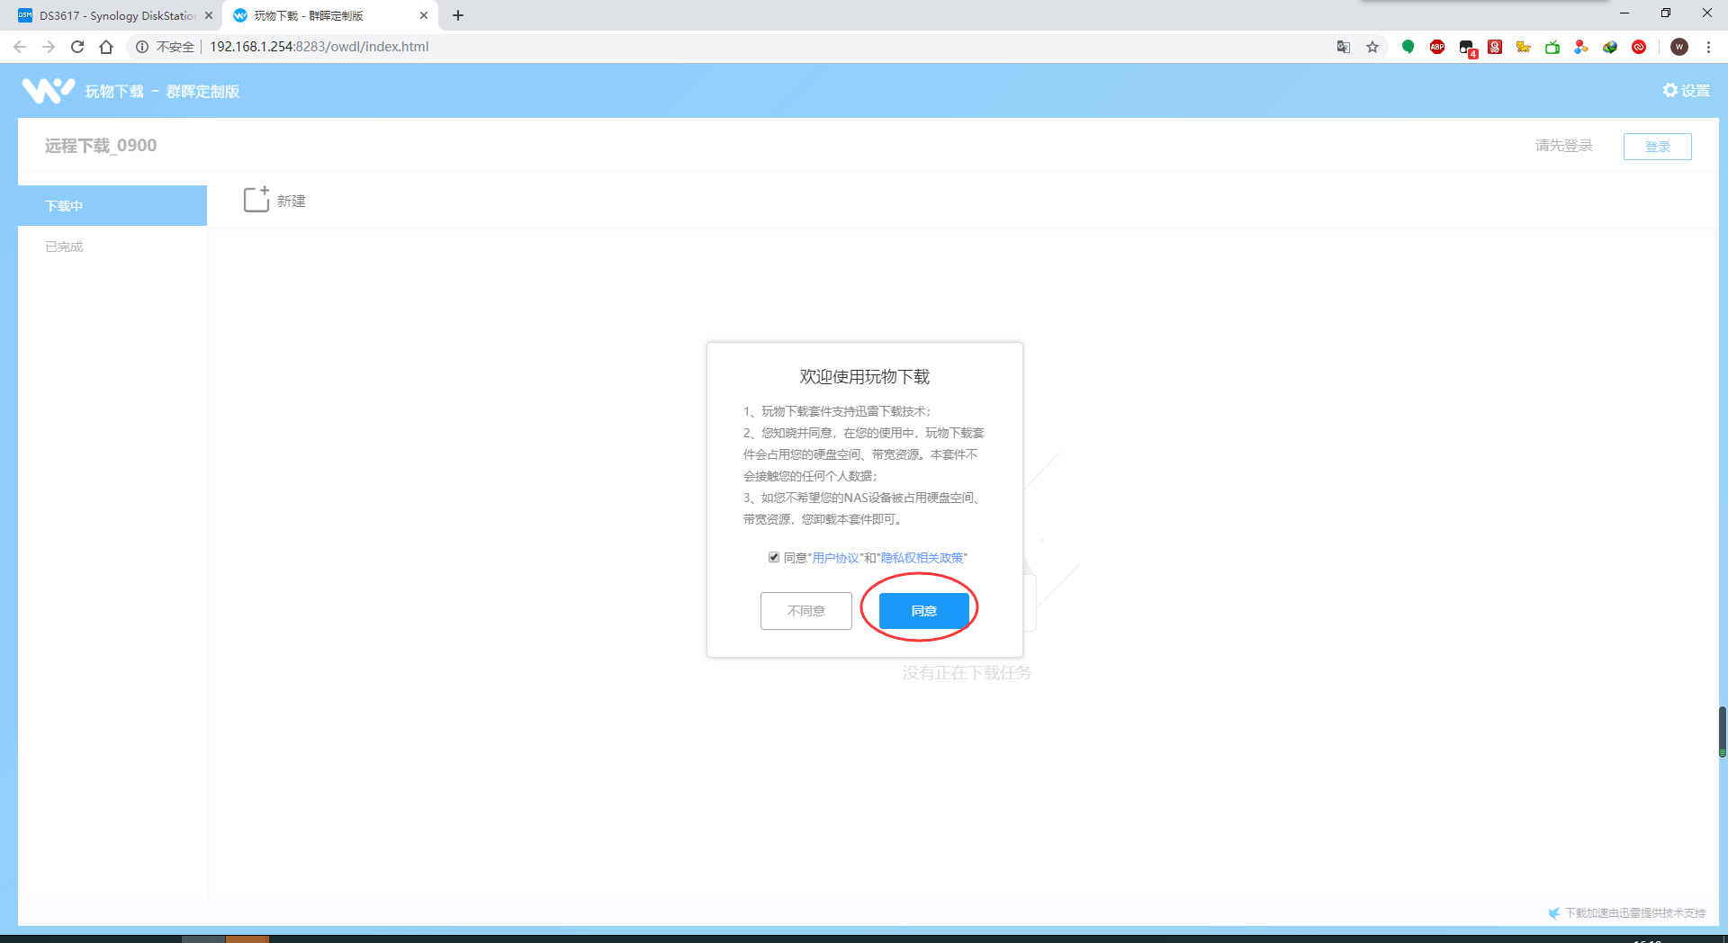The width and height of the screenshot is (1728, 943).
Task: Bookmark this page with the star icon
Action: 1372,47
